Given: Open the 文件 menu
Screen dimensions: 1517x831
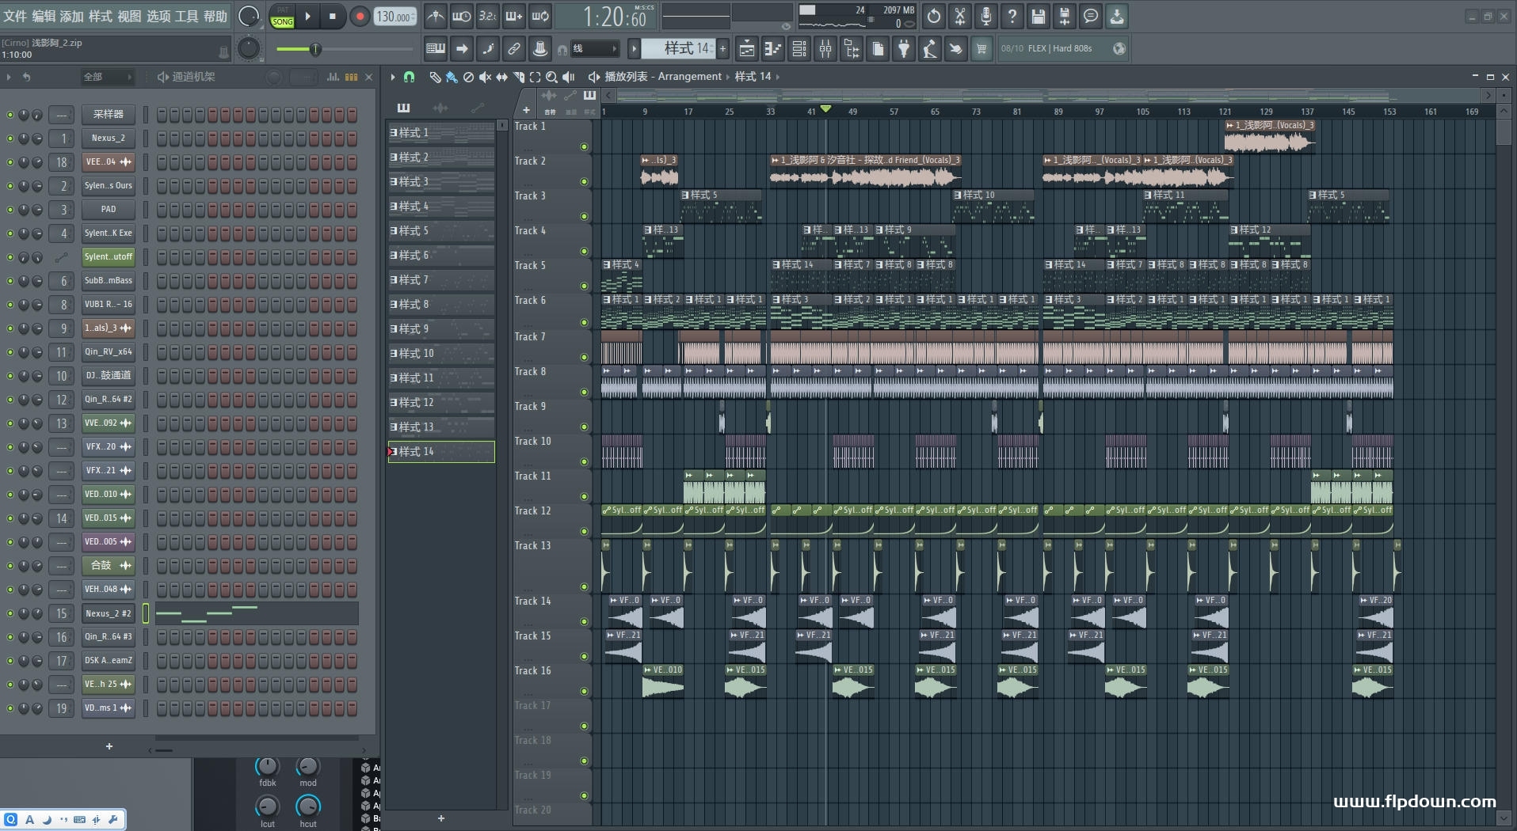Looking at the screenshot, I should click(x=15, y=17).
